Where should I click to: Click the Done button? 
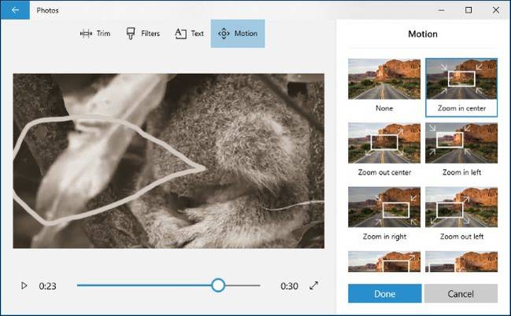[x=384, y=293]
